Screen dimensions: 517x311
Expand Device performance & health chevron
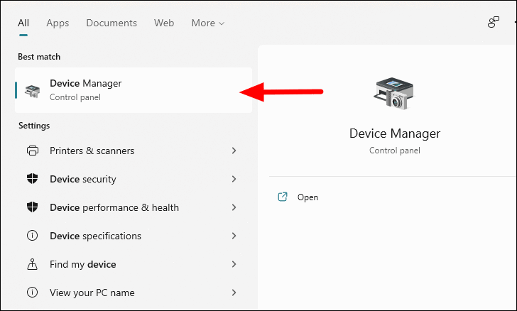click(x=234, y=207)
